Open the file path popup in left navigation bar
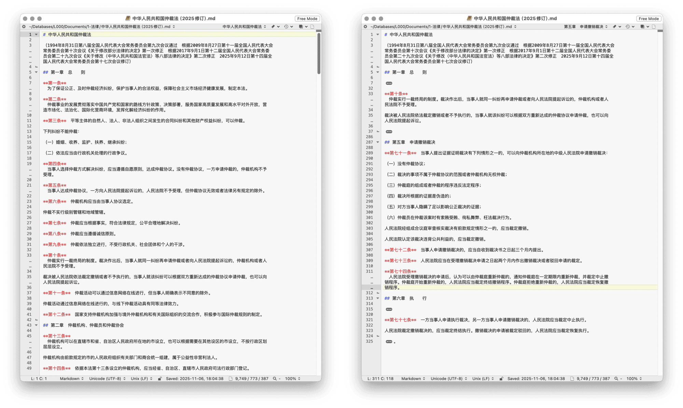This screenshot has width=683, height=408. point(102,27)
